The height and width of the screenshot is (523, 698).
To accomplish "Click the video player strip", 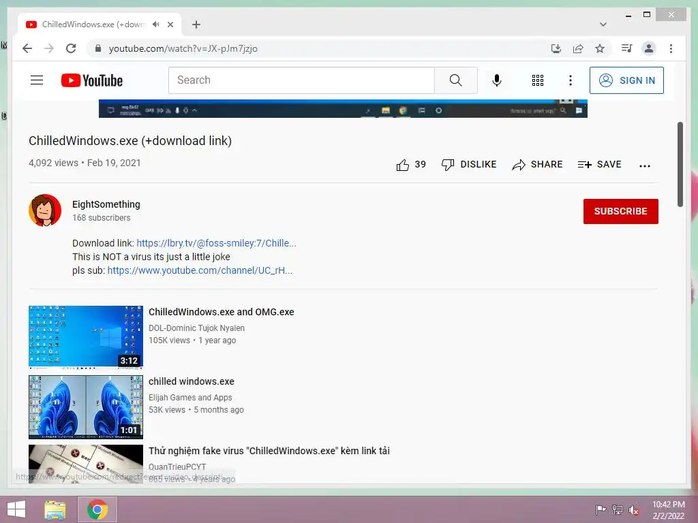I will [343, 109].
